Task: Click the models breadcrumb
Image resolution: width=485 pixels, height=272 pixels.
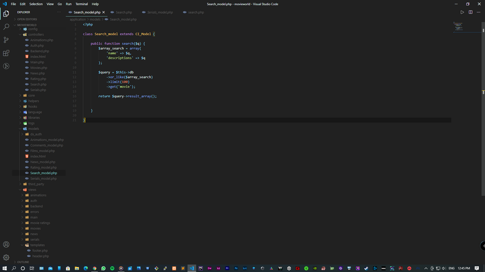Action: [95, 19]
